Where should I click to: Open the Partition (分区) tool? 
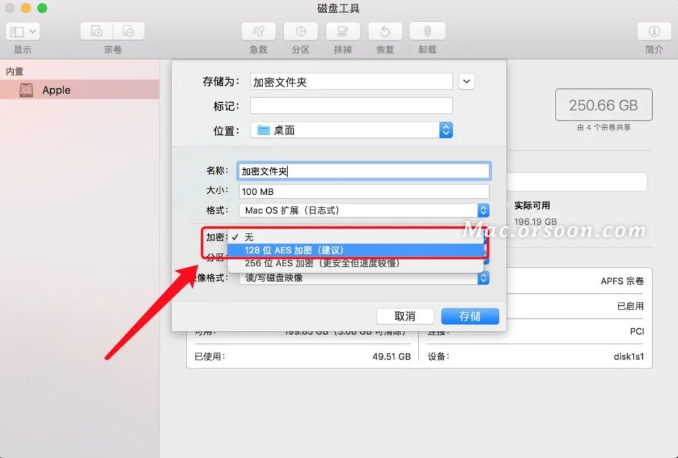(301, 31)
